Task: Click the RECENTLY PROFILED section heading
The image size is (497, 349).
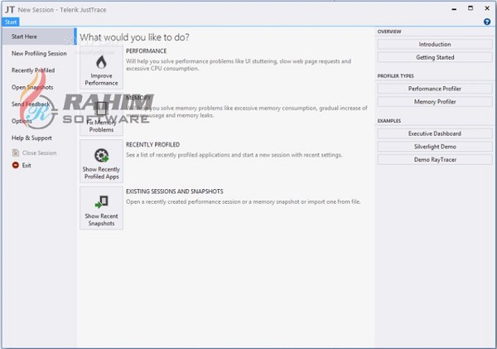Action: click(152, 144)
